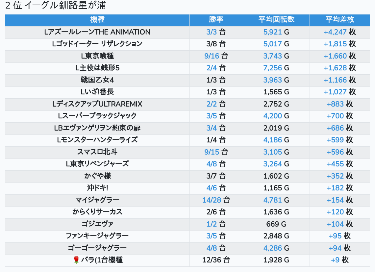Select the L主役は銭形5 machine name
Screen dimensions: 375x272
(97, 68)
